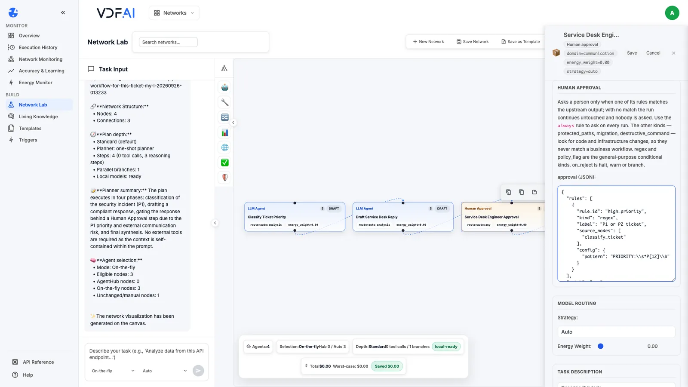Close the Service Desk Engineer panel
The width and height of the screenshot is (688, 387).
tap(673, 53)
